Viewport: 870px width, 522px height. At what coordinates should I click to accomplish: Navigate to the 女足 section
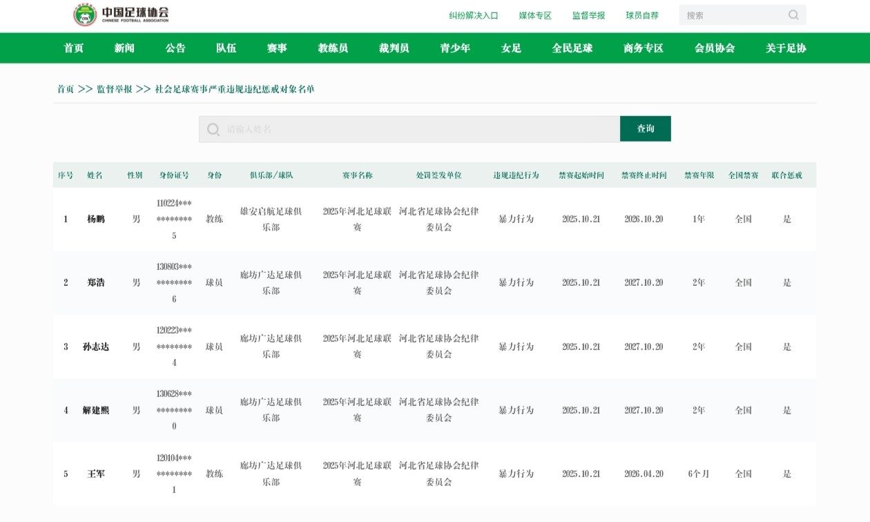(x=510, y=48)
